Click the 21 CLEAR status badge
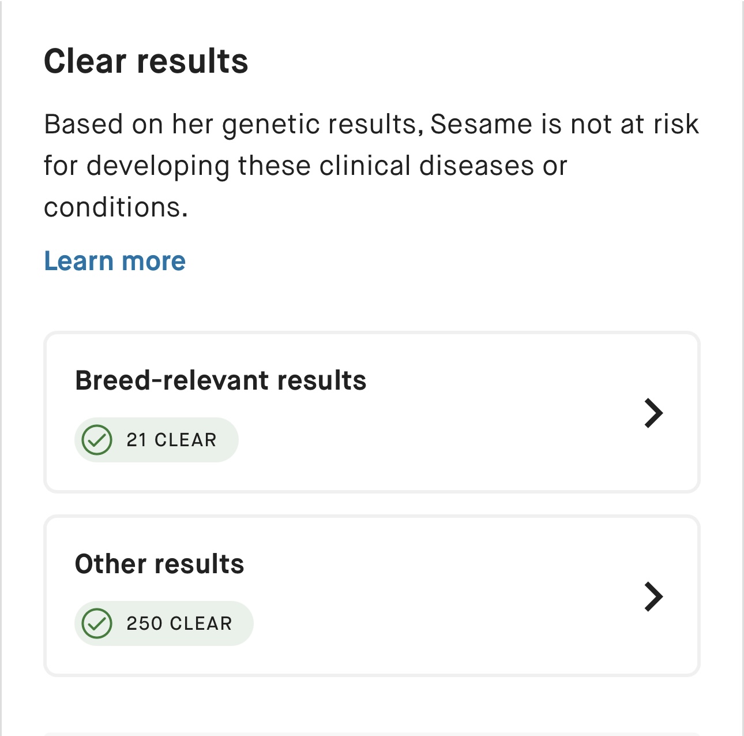Image resolution: width=744 pixels, height=736 pixels. pos(156,440)
